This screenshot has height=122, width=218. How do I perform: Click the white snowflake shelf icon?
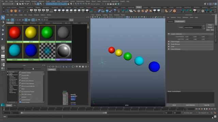tap(19, 11)
